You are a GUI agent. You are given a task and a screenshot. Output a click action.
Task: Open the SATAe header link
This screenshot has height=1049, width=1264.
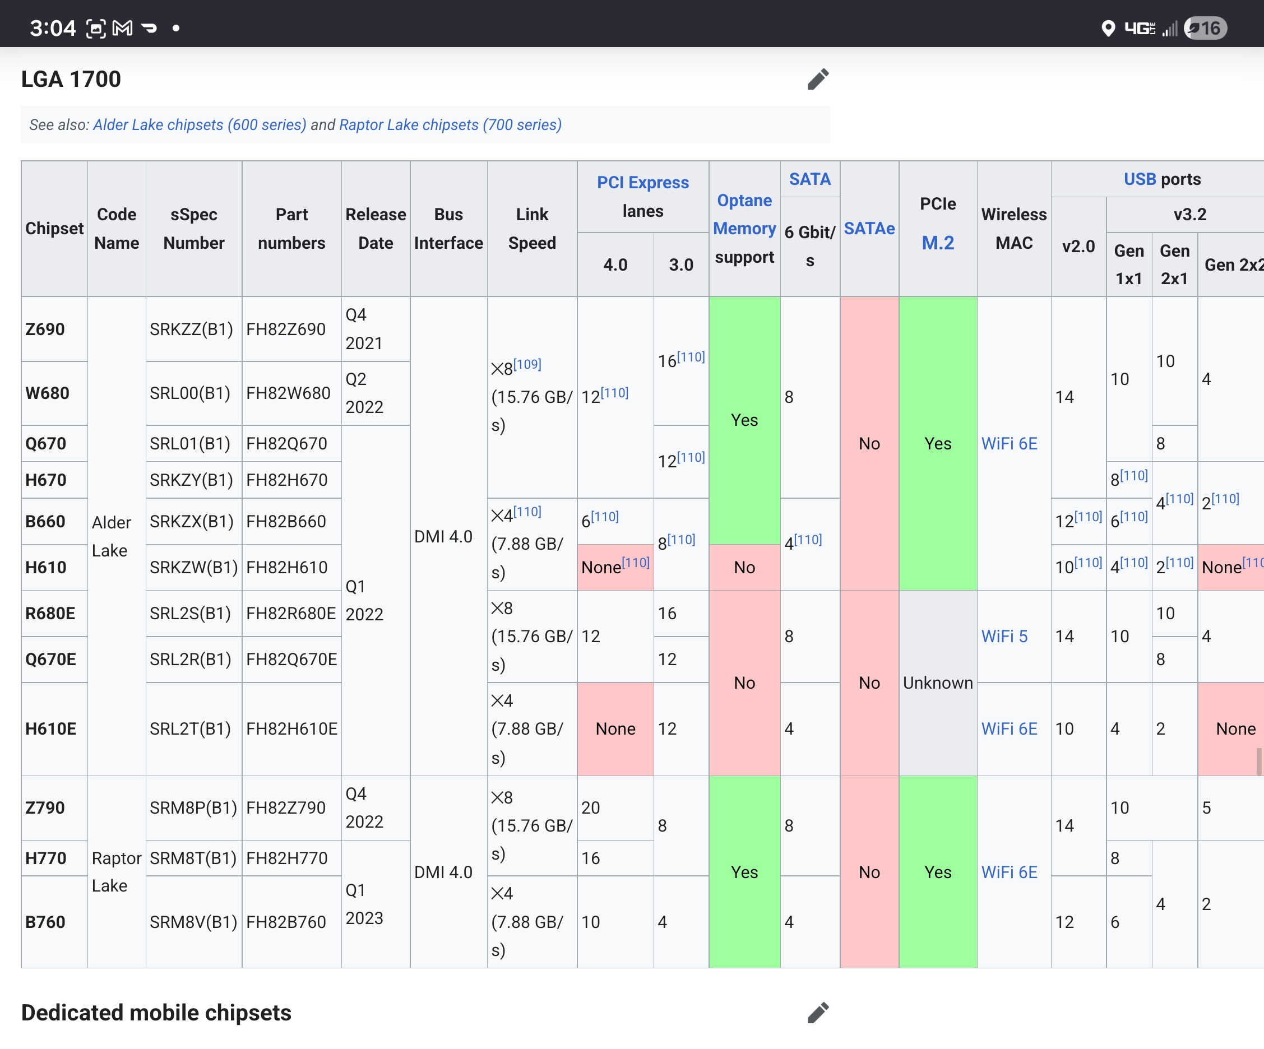click(x=869, y=228)
